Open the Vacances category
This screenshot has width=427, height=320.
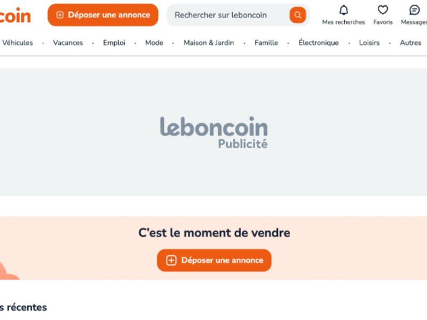(68, 43)
